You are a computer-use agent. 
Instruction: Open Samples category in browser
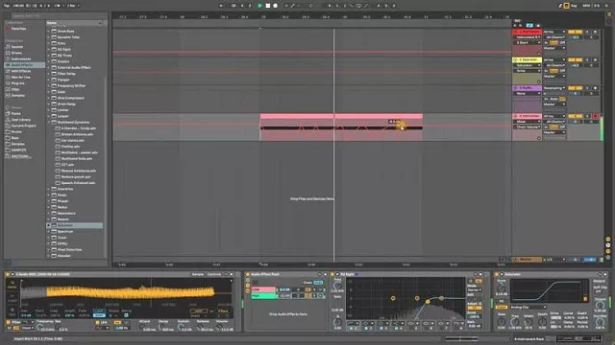[18, 96]
